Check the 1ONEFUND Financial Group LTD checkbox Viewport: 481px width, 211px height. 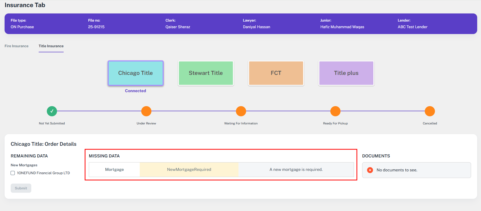[13, 173]
